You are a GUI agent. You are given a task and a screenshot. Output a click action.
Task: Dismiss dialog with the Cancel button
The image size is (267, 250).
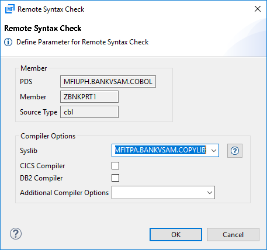tap(233, 235)
